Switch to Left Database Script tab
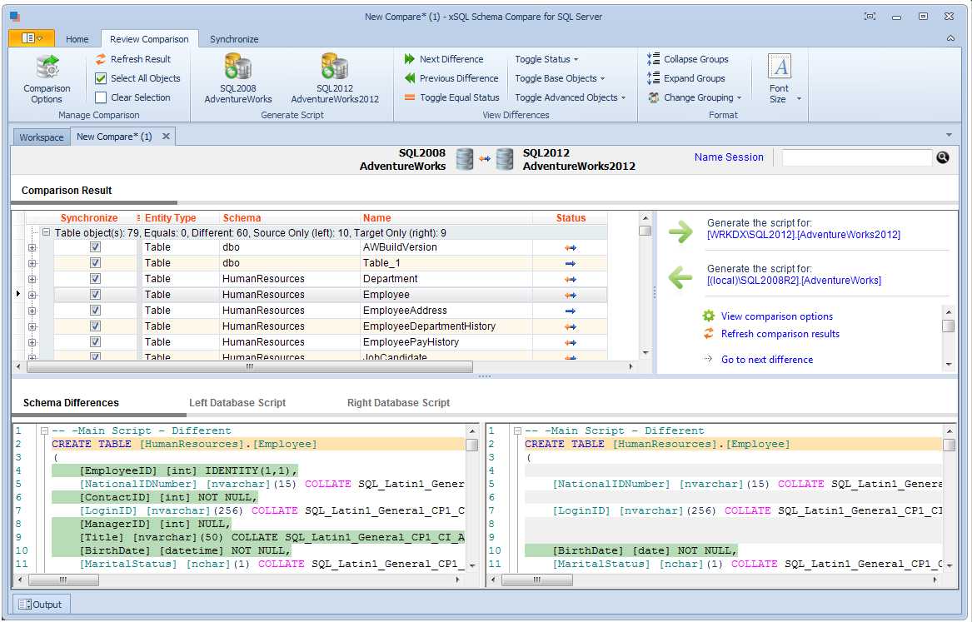 [x=237, y=403]
